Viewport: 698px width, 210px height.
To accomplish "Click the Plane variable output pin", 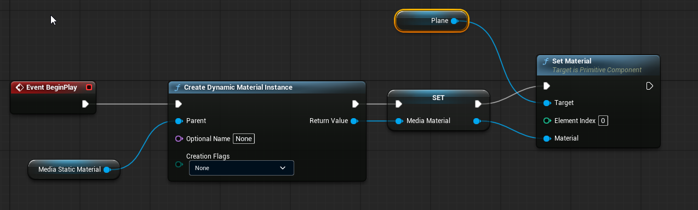I will tap(454, 21).
